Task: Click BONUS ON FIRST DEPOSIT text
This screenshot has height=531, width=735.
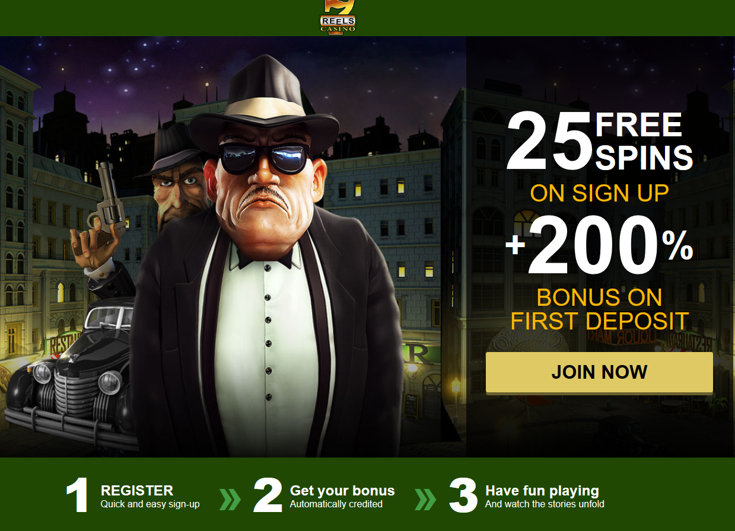Action: [x=600, y=309]
